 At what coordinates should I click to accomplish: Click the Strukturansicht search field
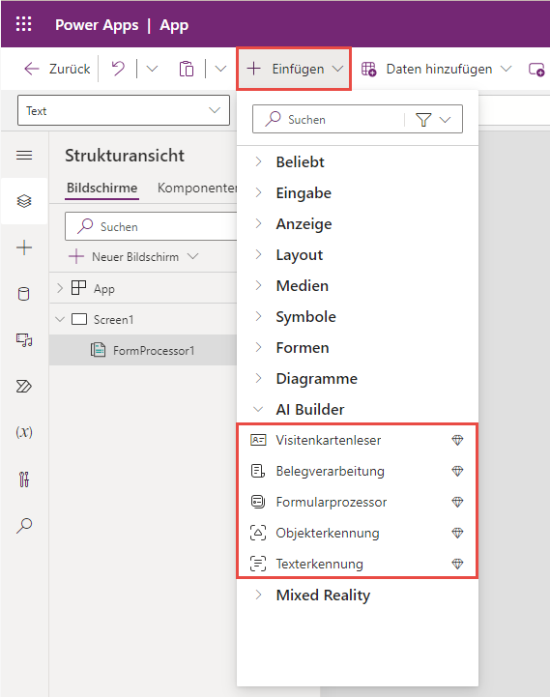(151, 226)
